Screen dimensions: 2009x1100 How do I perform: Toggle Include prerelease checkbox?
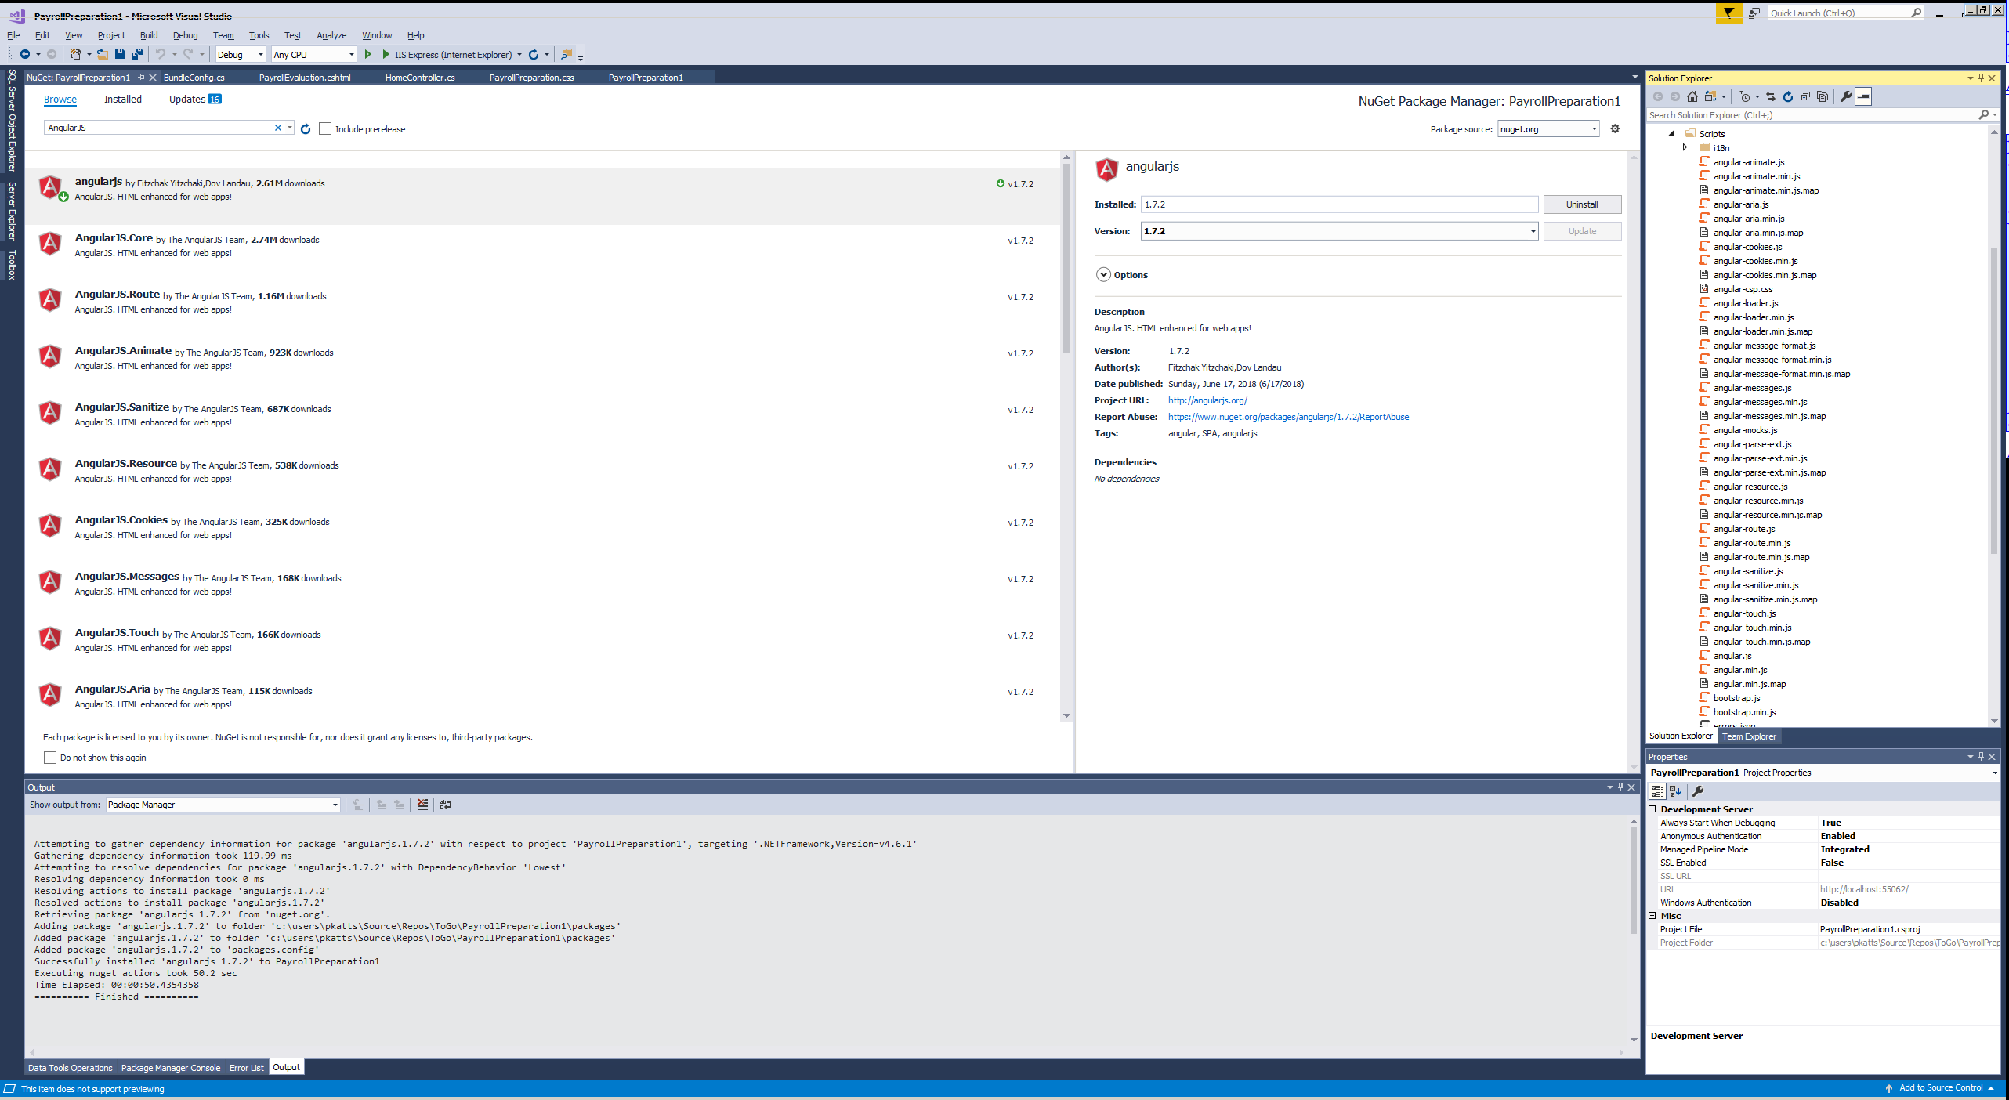coord(325,128)
